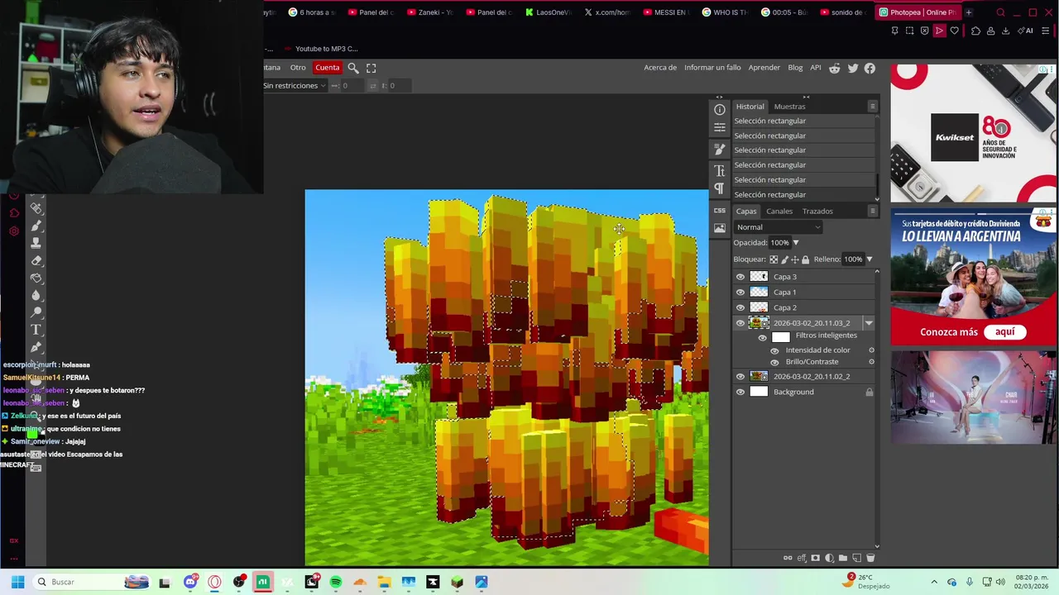
Task: Hide layer 2026-03-02_20.11.03_2
Action: point(740,323)
